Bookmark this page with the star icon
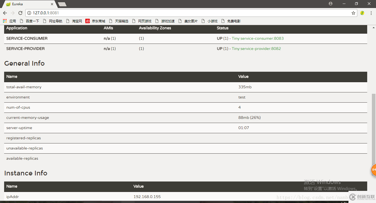 pos(353,13)
